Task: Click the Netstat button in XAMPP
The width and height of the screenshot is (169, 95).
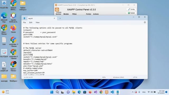Action: (x=131, y=13)
